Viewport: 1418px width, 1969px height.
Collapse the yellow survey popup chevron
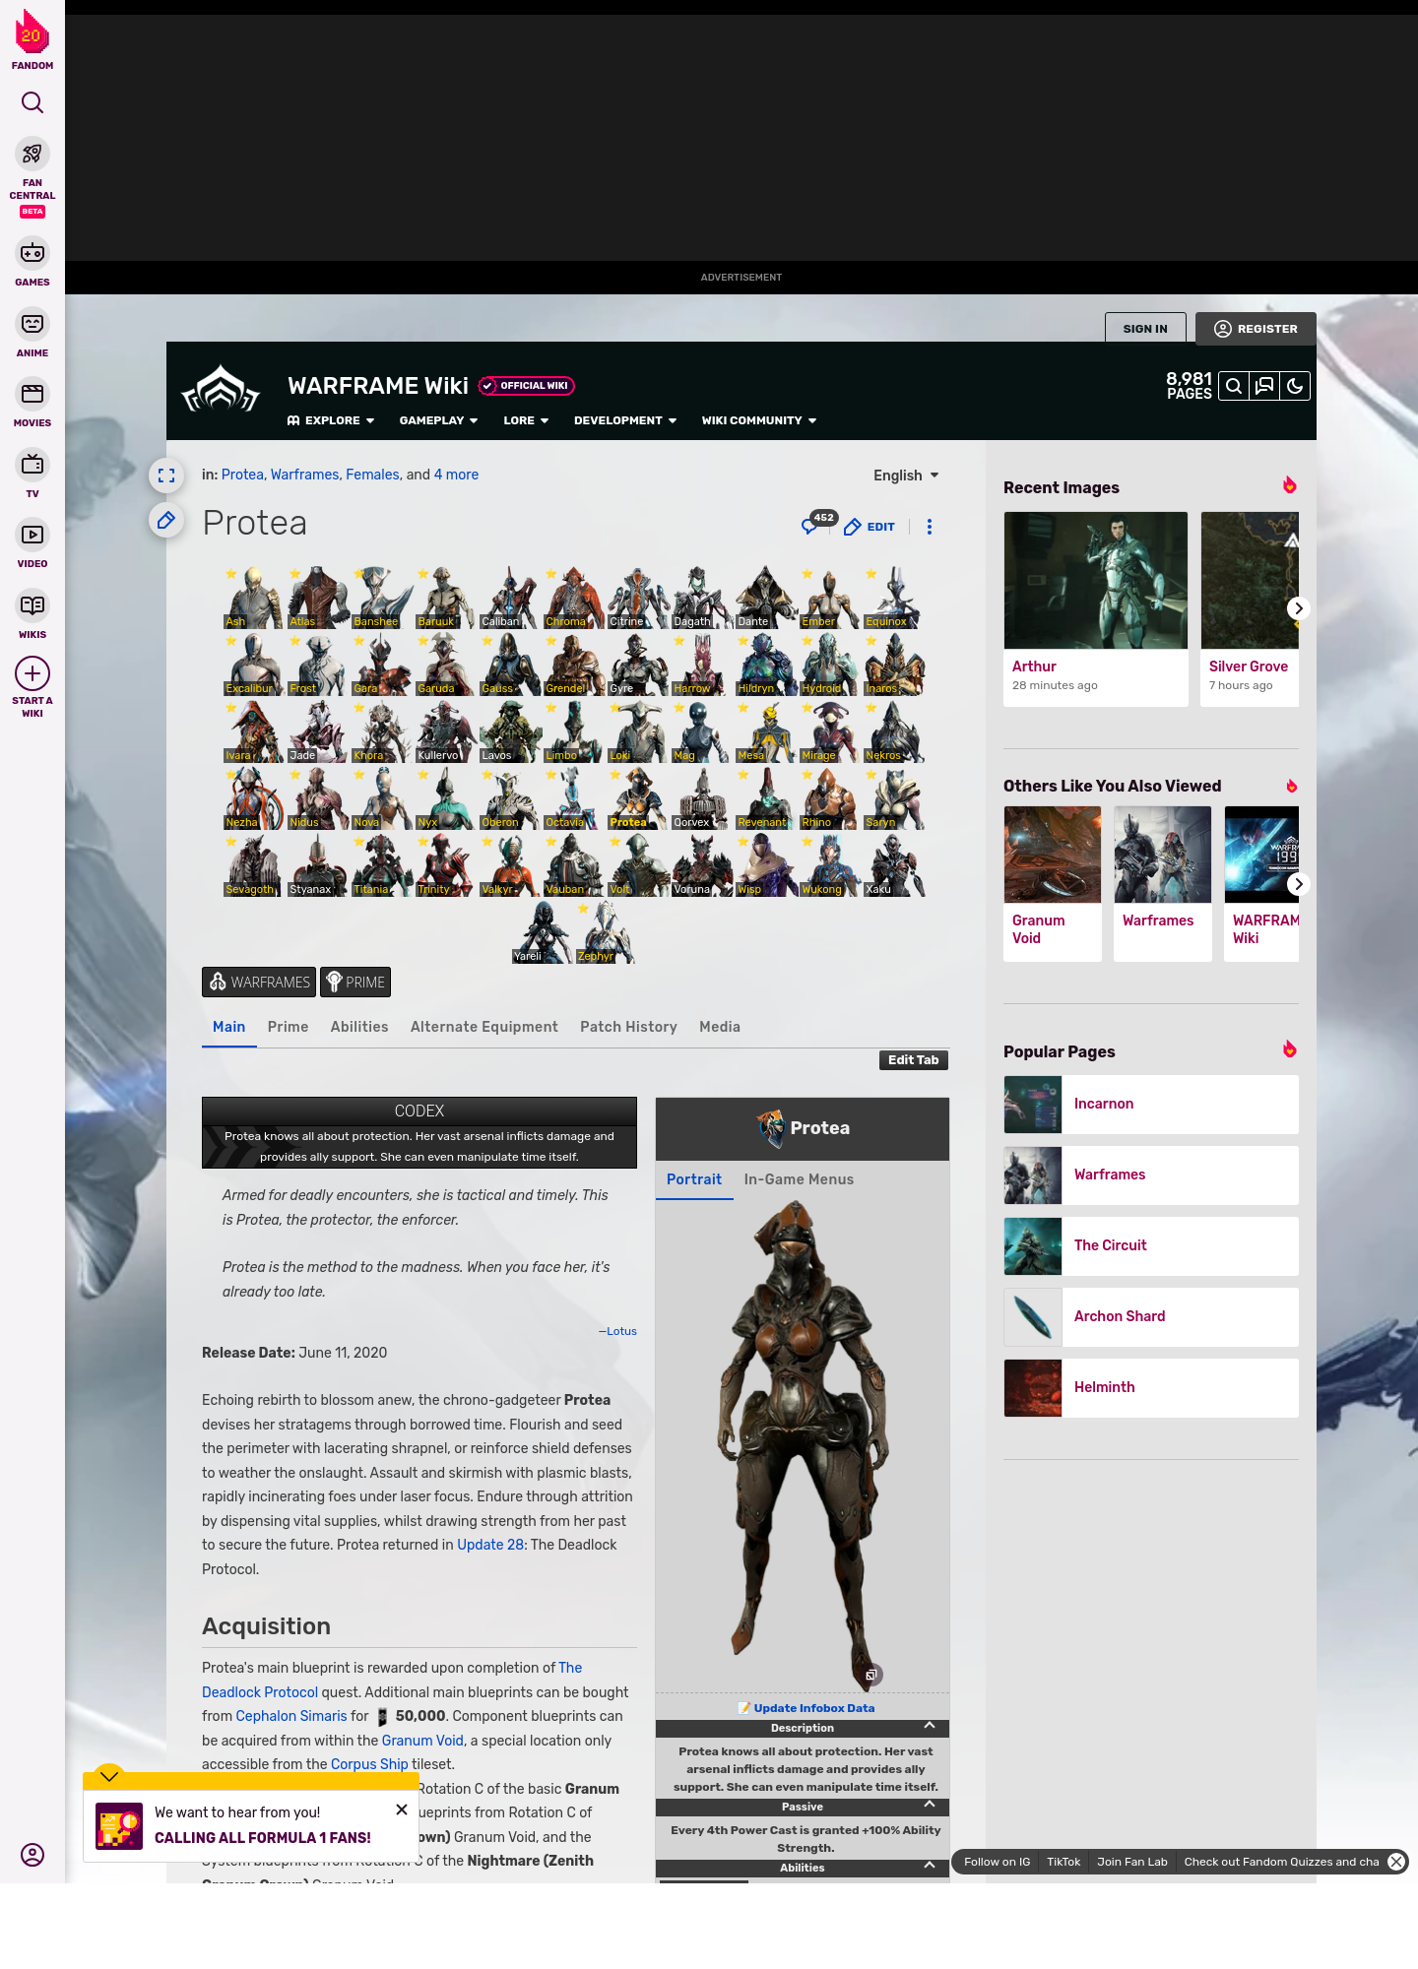pyautogui.click(x=109, y=1776)
